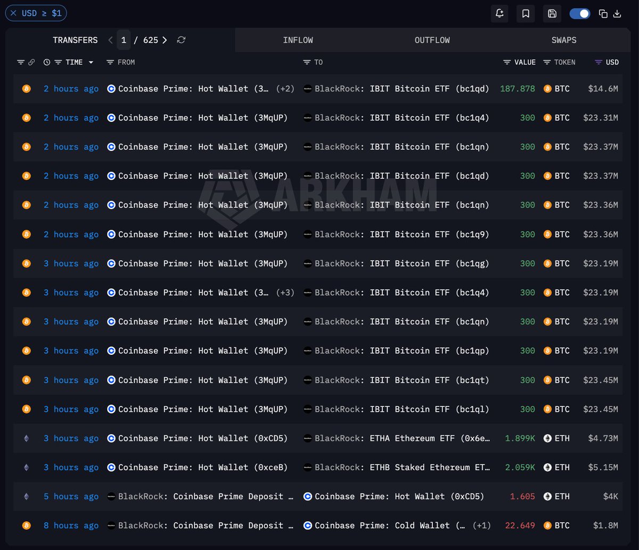Click the Ethereum icon on the $5.15M row

pos(26,468)
